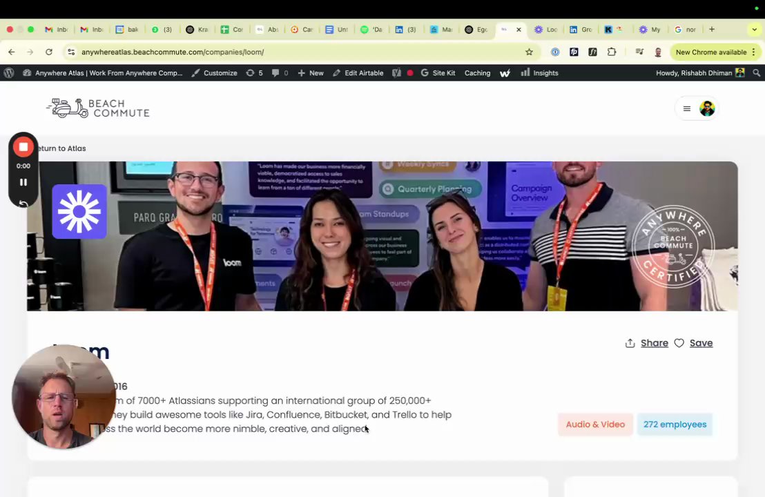
Task: Click the Save link
Action: coord(701,343)
